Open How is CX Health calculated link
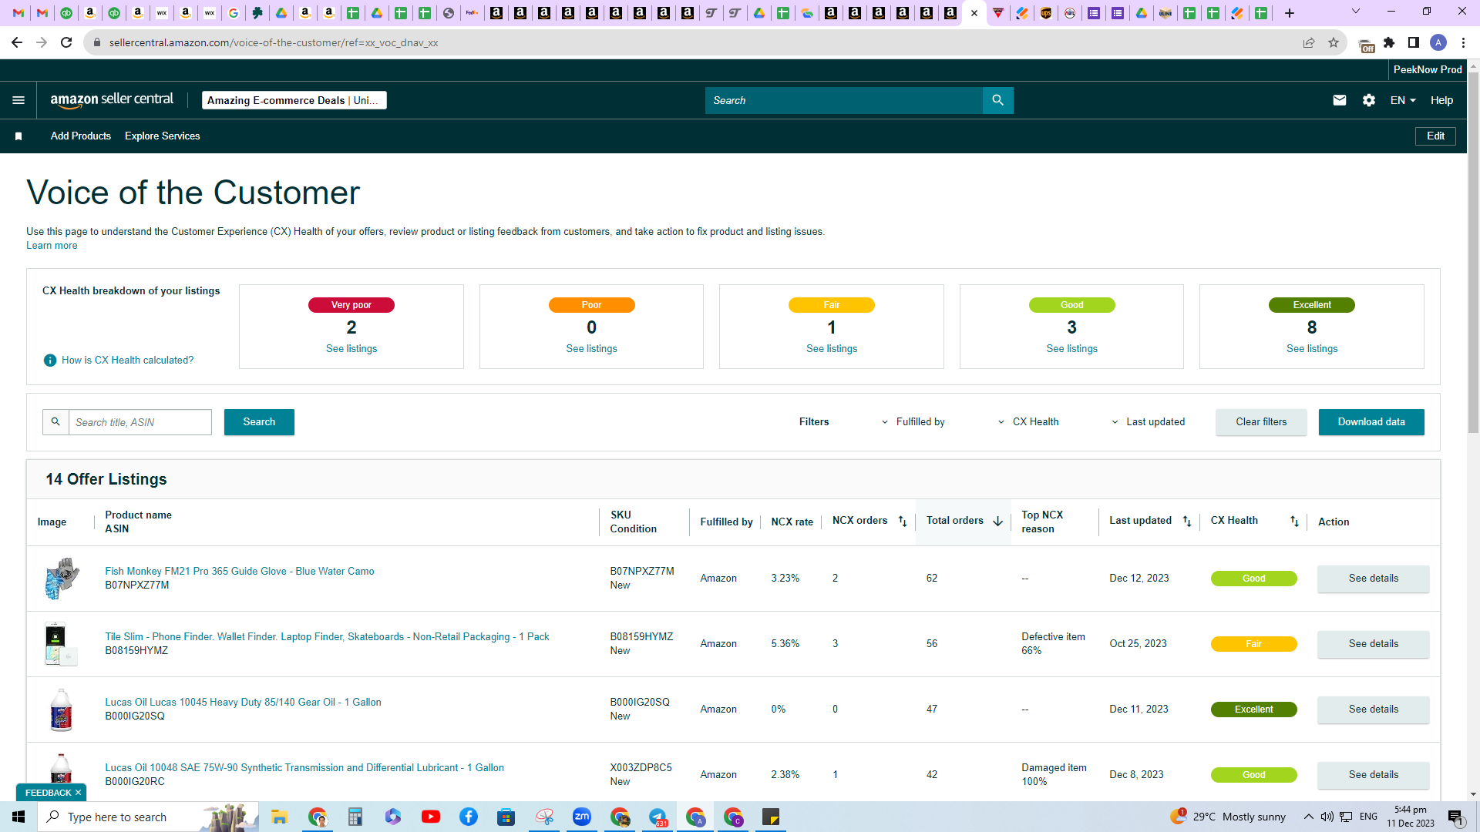Viewport: 1480px width, 832px height. click(128, 361)
